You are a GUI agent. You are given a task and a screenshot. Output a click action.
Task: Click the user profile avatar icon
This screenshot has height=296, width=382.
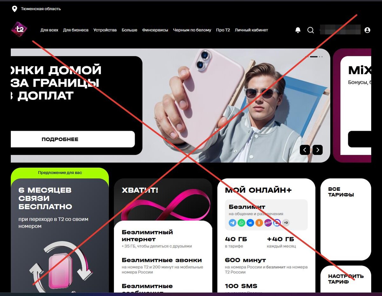click(367, 30)
